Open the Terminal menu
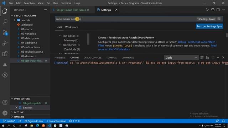Viewport: 228px width, 128px height. point(66,3)
